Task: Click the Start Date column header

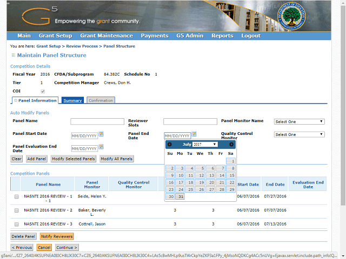Action: [x=248, y=185]
